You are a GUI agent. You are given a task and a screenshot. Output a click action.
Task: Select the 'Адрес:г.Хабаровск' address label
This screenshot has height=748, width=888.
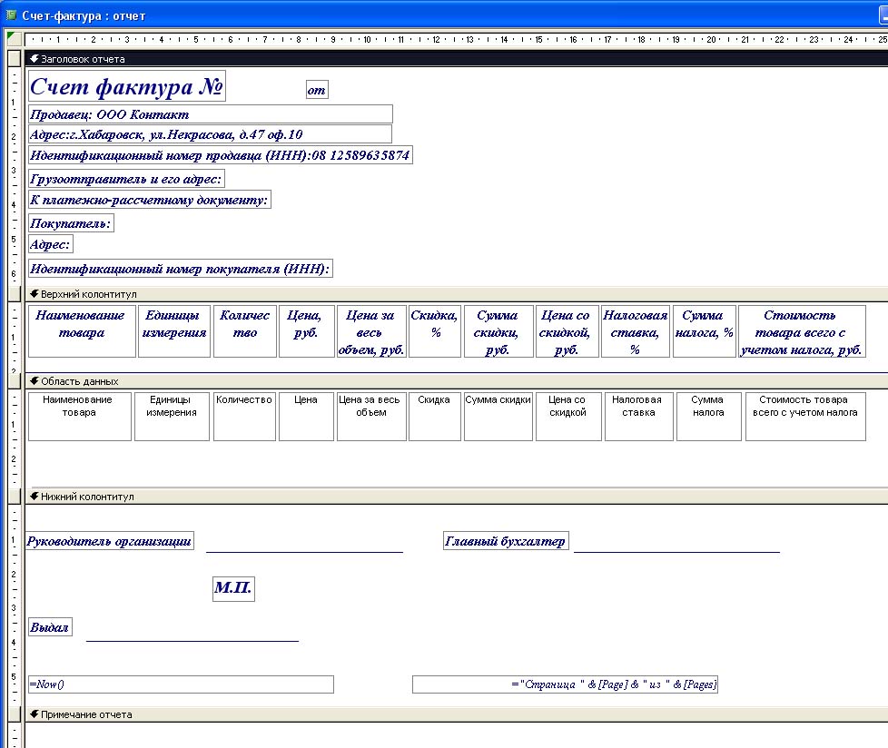(x=210, y=134)
